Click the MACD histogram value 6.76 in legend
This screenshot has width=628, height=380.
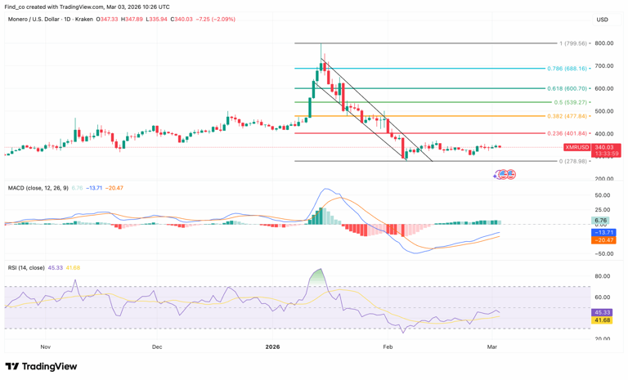pos(78,188)
